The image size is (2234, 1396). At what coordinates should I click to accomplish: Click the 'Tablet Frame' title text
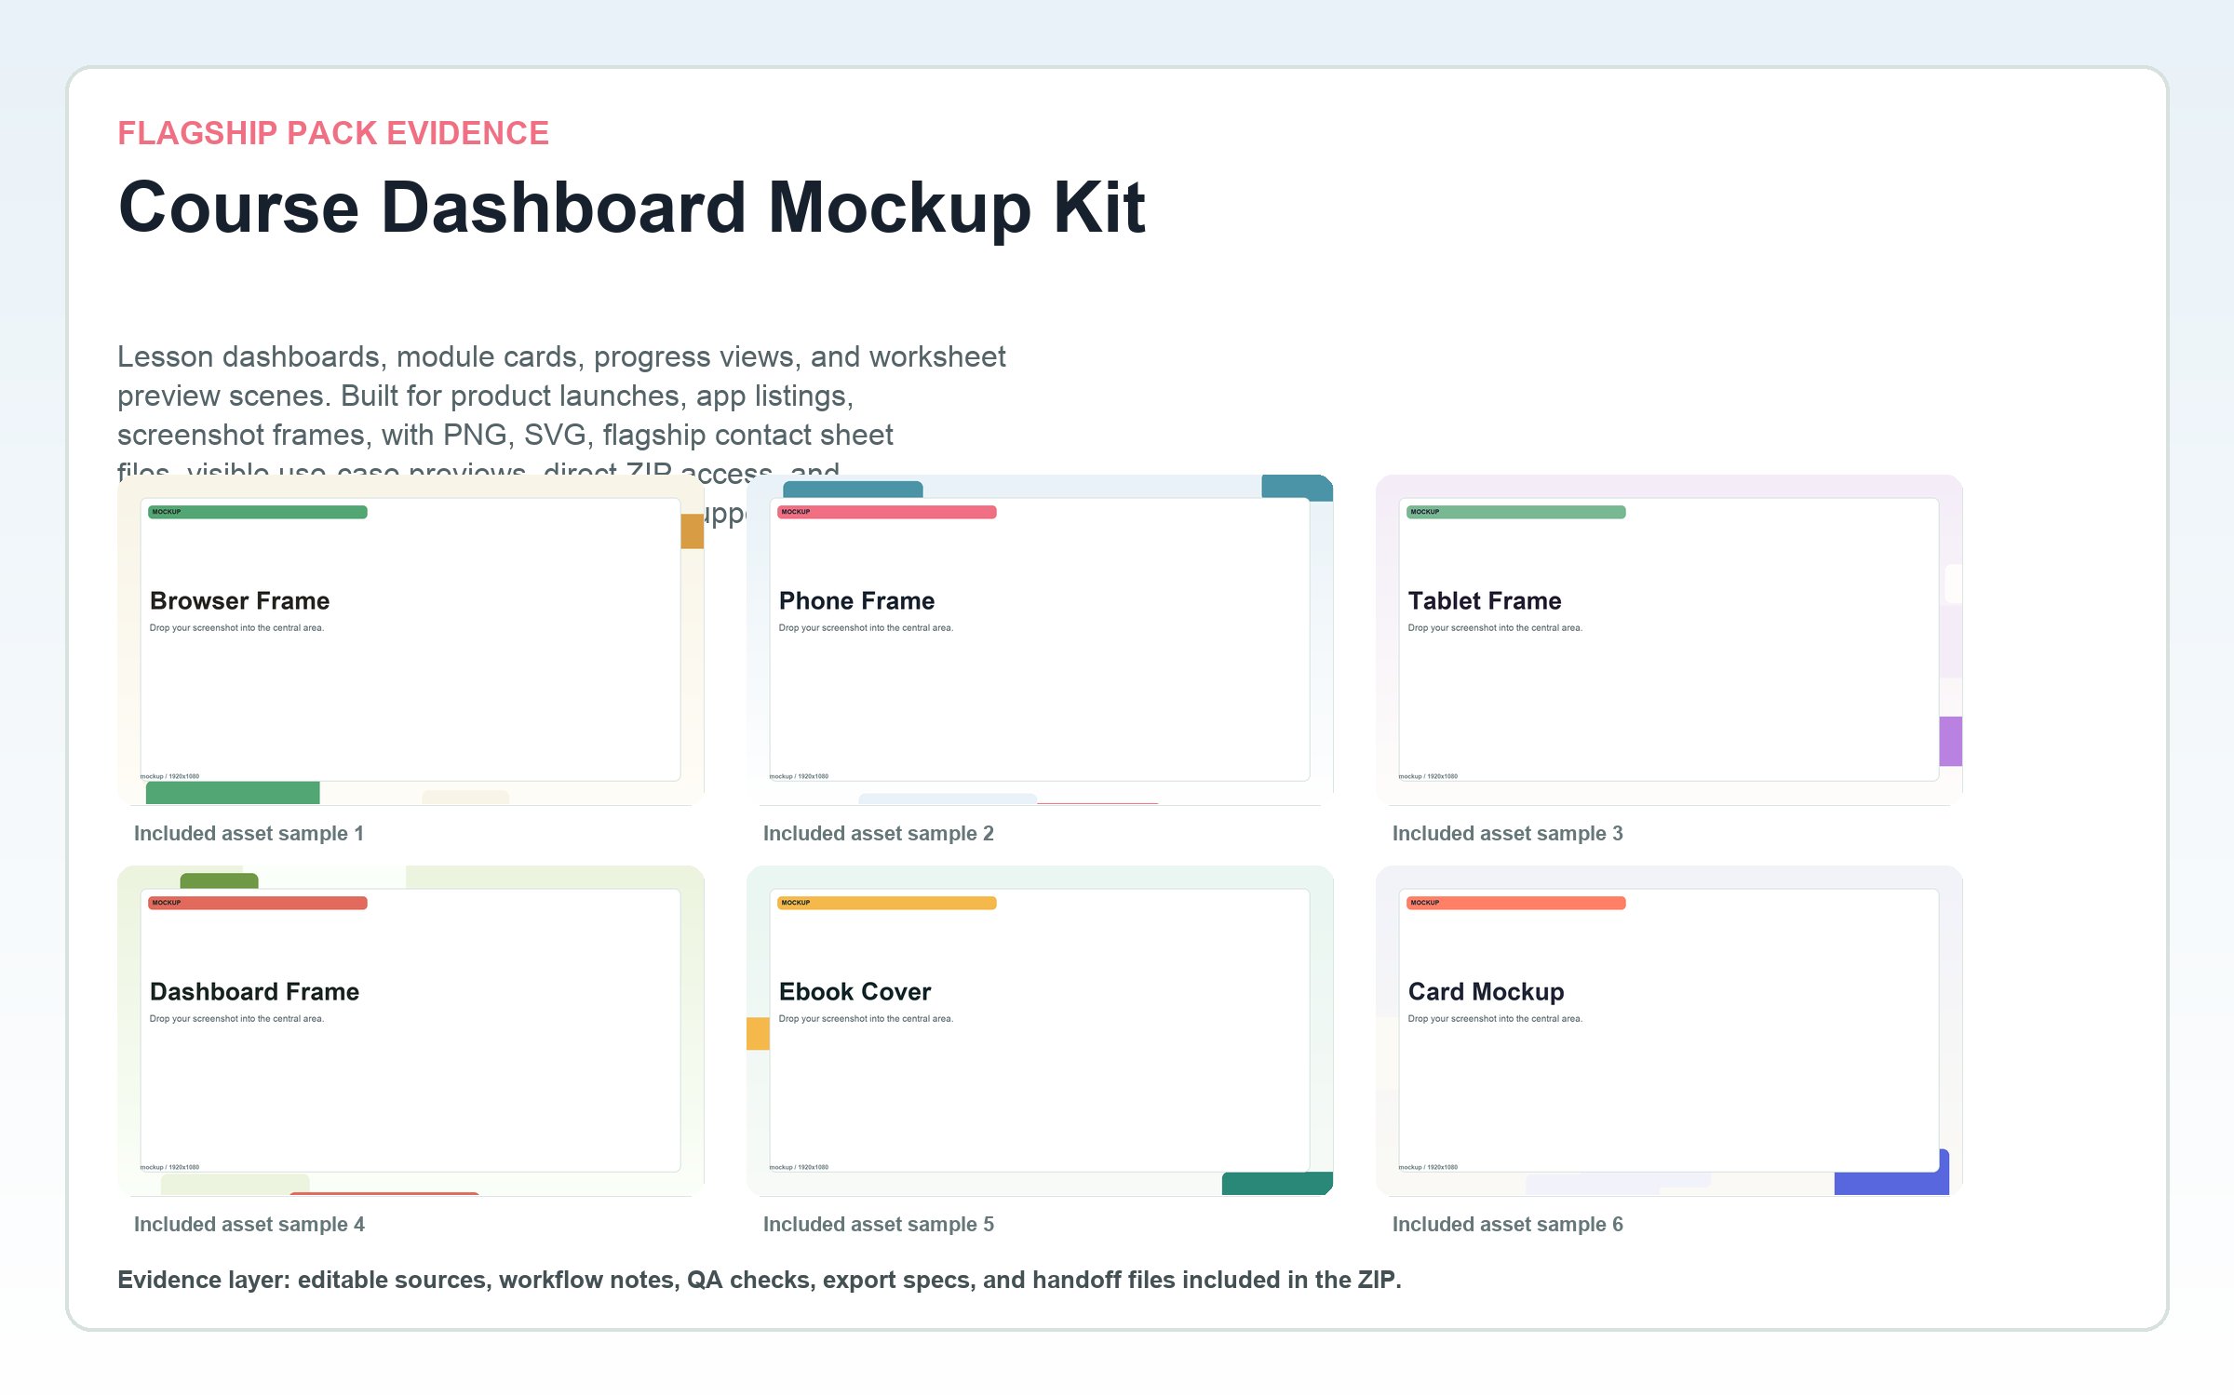1485,601
